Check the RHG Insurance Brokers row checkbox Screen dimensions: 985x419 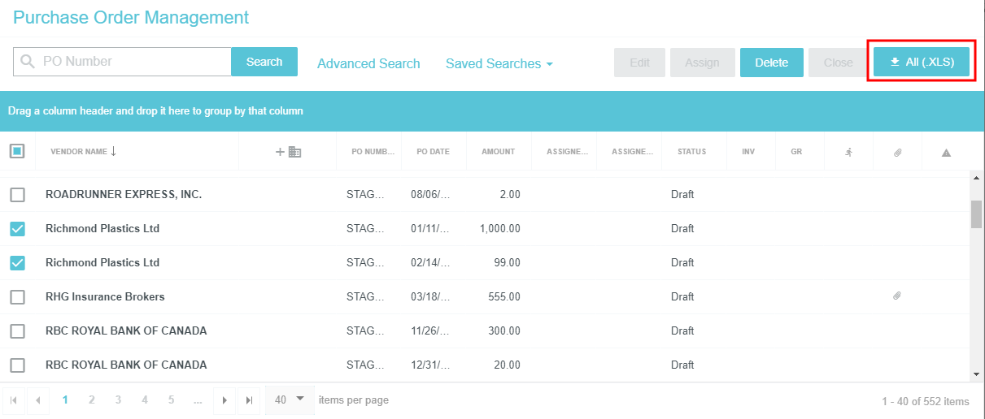(17, 297)
